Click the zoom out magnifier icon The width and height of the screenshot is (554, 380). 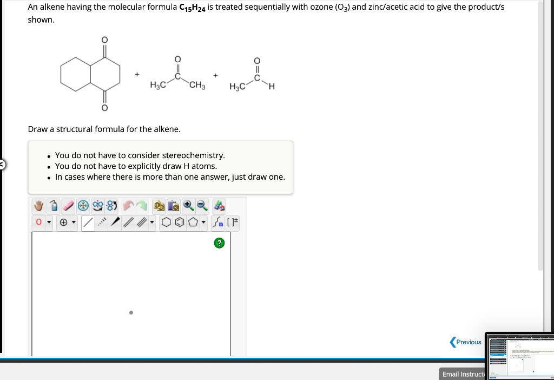(x=201, y=206)
